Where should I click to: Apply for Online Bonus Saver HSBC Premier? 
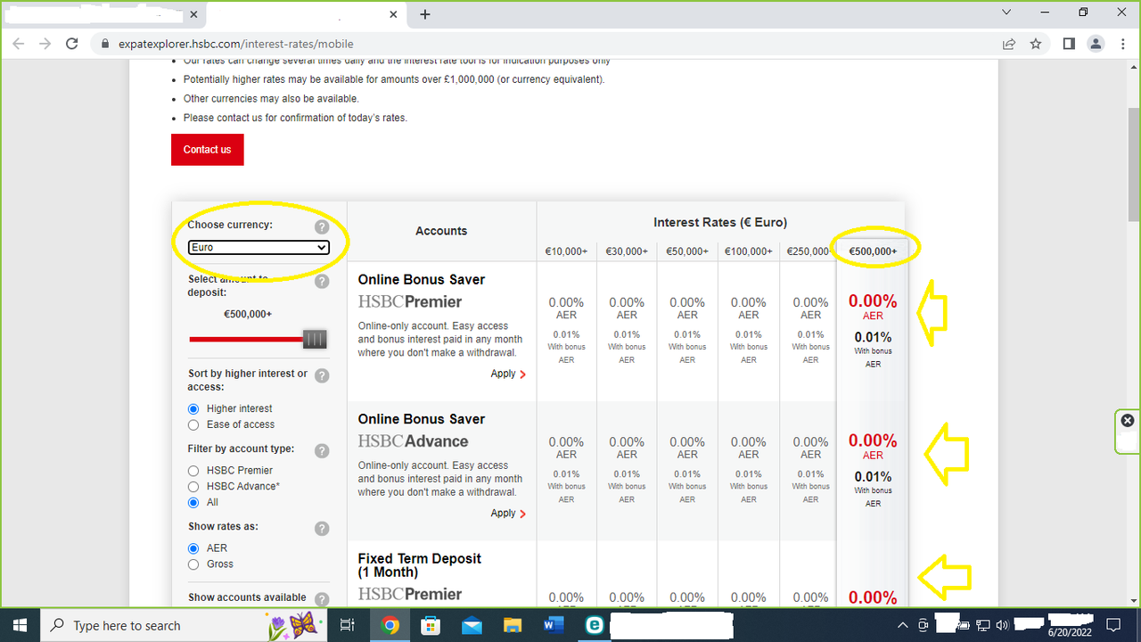[508, 374]
